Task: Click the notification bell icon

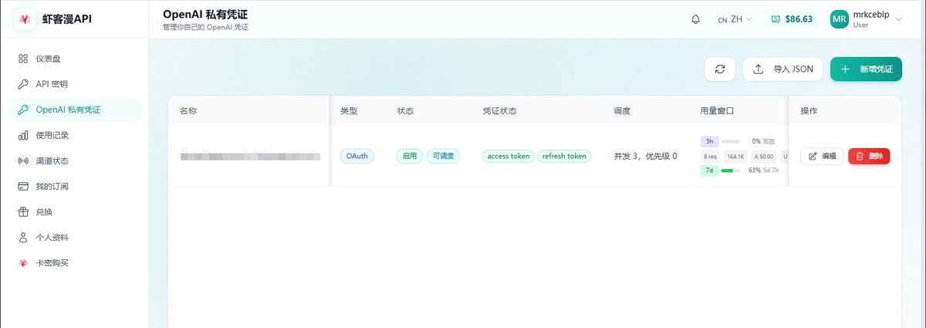Action: pyautogui.click(x=695, y=19)
